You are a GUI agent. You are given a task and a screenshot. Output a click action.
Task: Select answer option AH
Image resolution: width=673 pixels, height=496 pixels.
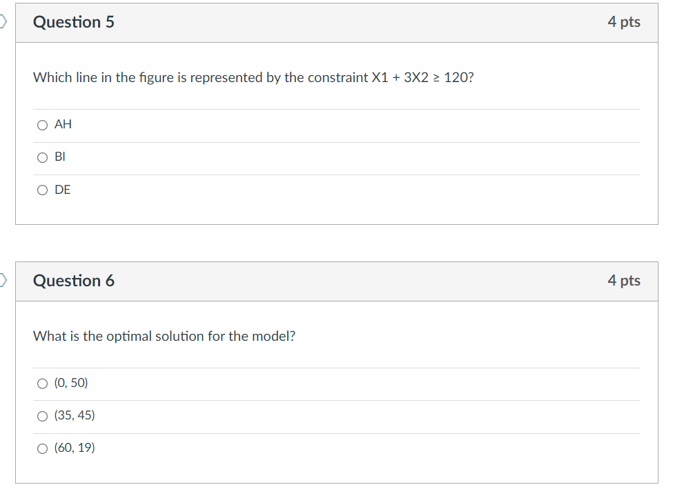point(42,125)
